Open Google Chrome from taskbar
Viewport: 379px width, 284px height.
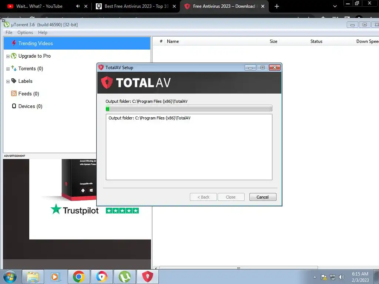pos(78,277)
